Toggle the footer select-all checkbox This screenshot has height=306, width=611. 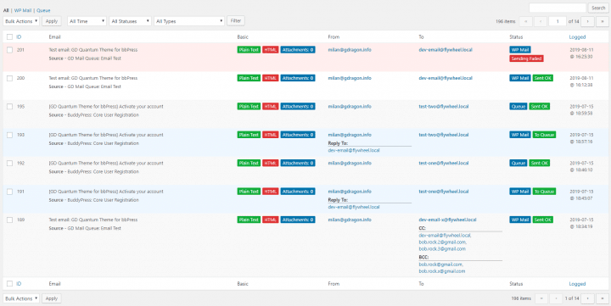tap(9, 284)
